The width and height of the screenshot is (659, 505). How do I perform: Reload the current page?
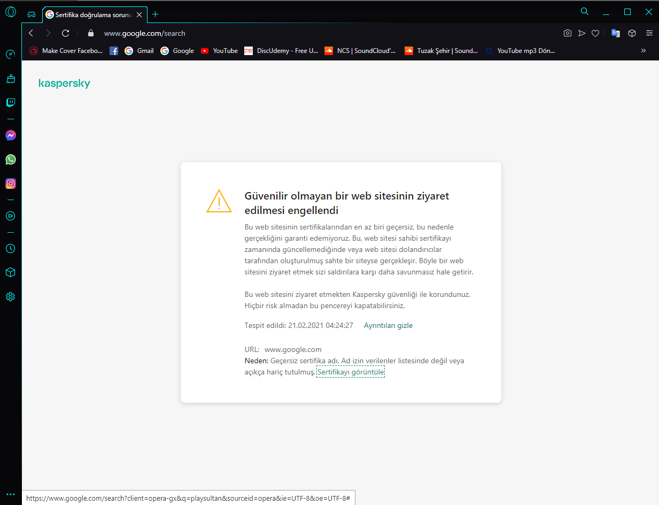[65, 33]
